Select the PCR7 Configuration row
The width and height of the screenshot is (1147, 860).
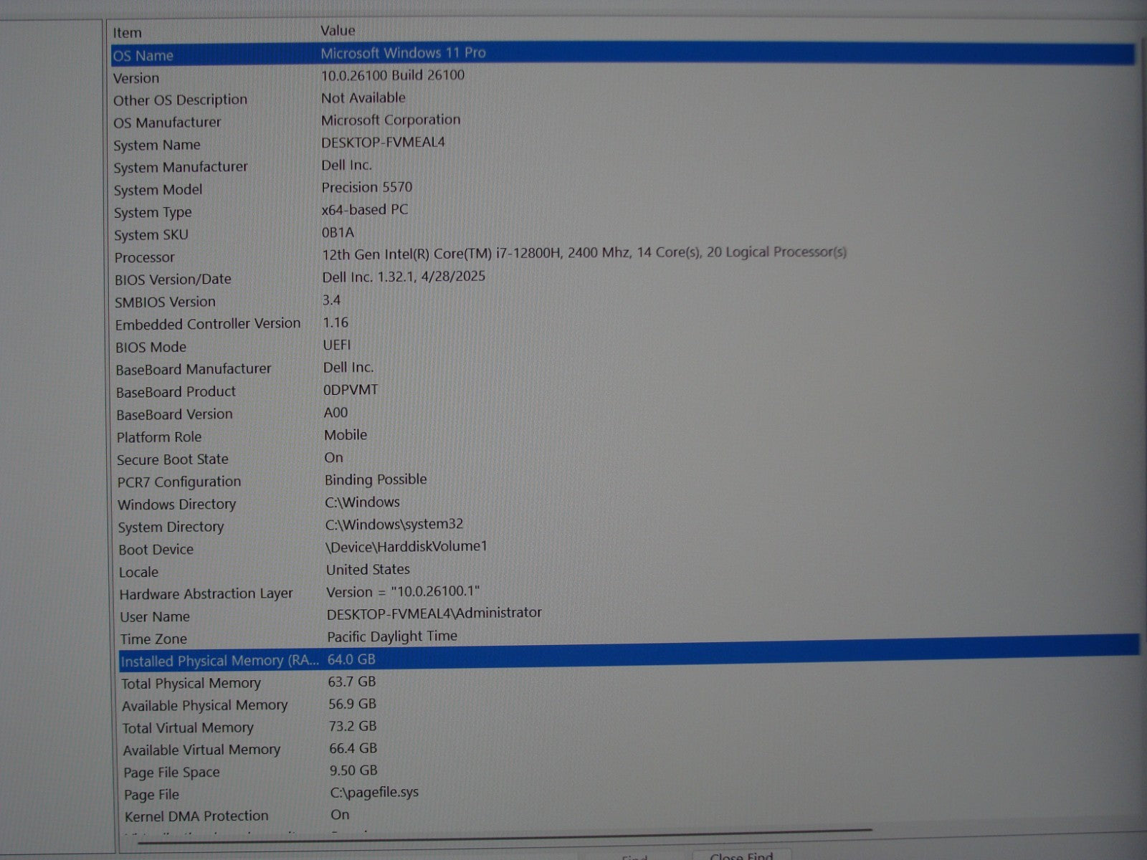(x=179, y=482)
